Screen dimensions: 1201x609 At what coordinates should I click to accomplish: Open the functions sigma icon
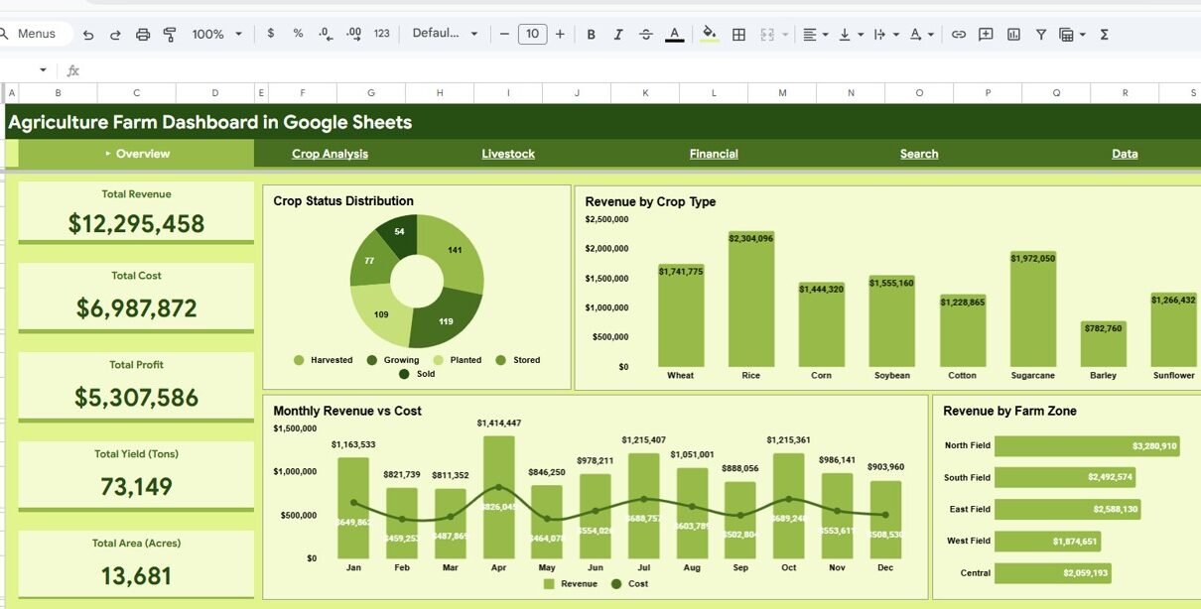coord(1104,35)
